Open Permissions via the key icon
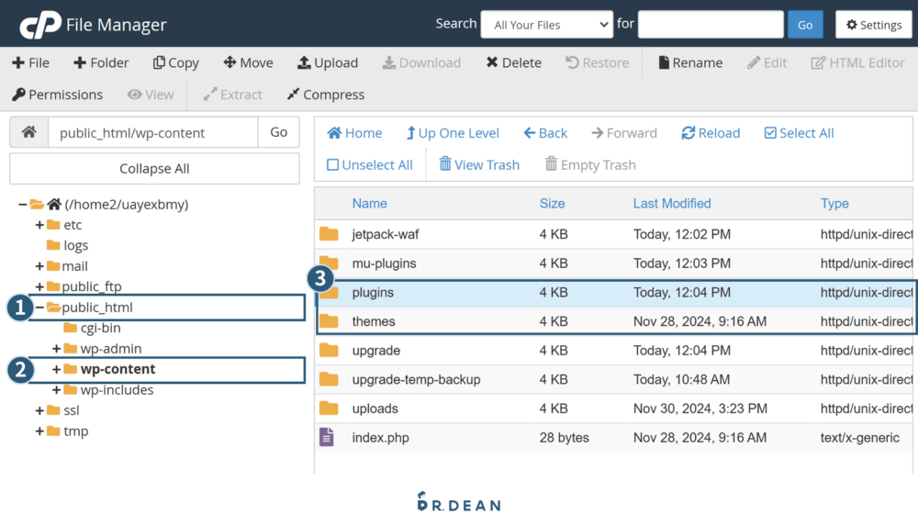Viewport: 918px width, 526px height. [x=18, y=95]
